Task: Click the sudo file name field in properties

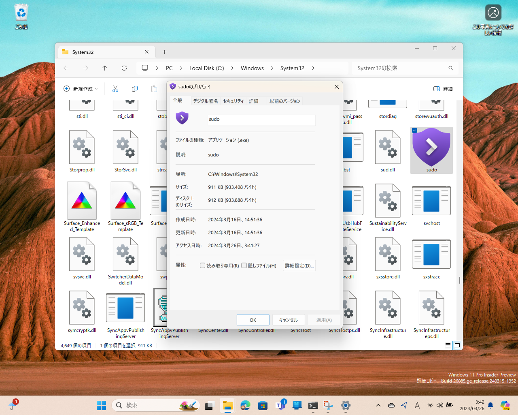Action: [x=261, y=120]
